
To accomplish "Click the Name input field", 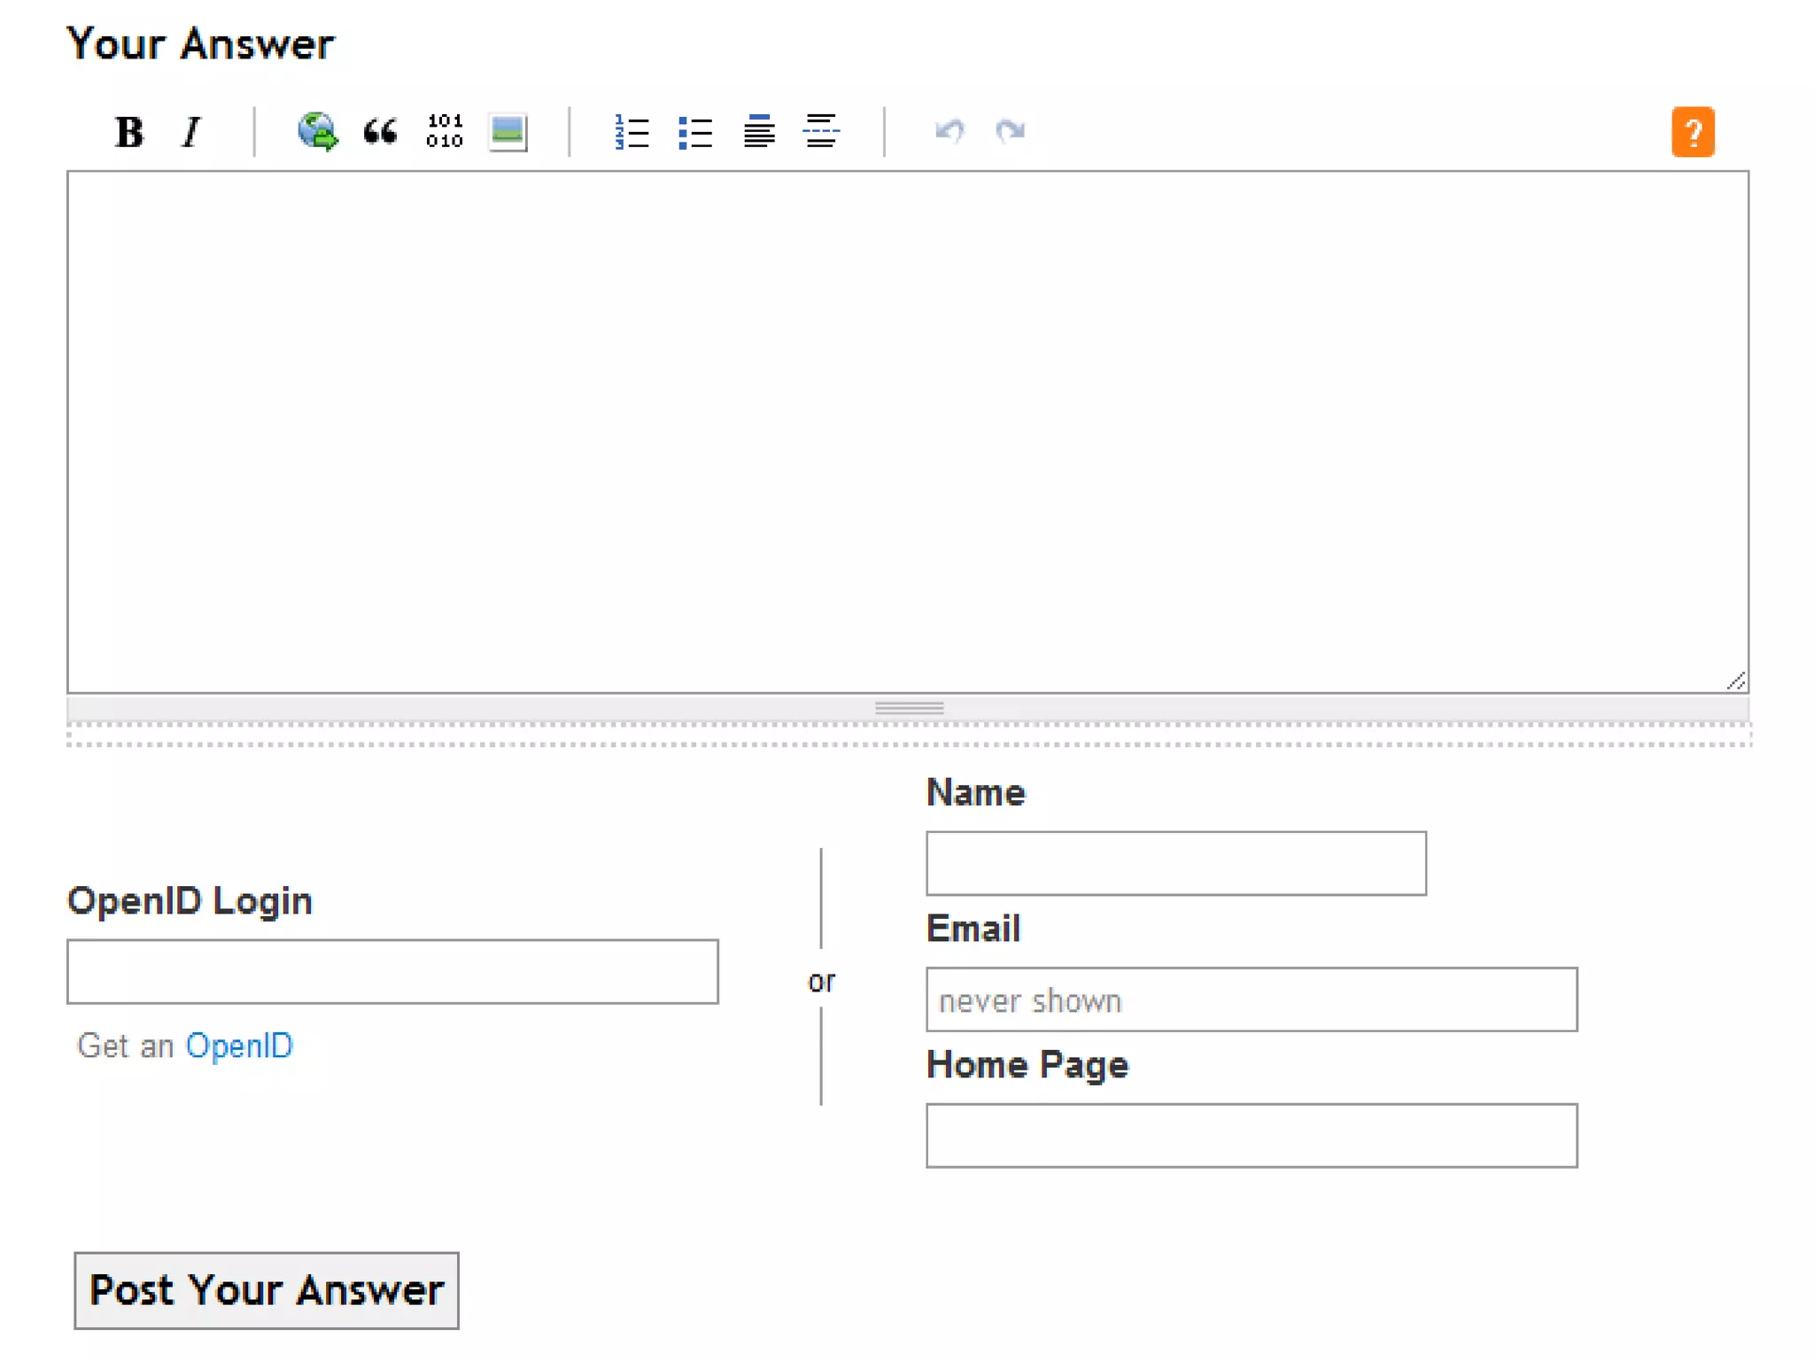I will click(1175, 863).
